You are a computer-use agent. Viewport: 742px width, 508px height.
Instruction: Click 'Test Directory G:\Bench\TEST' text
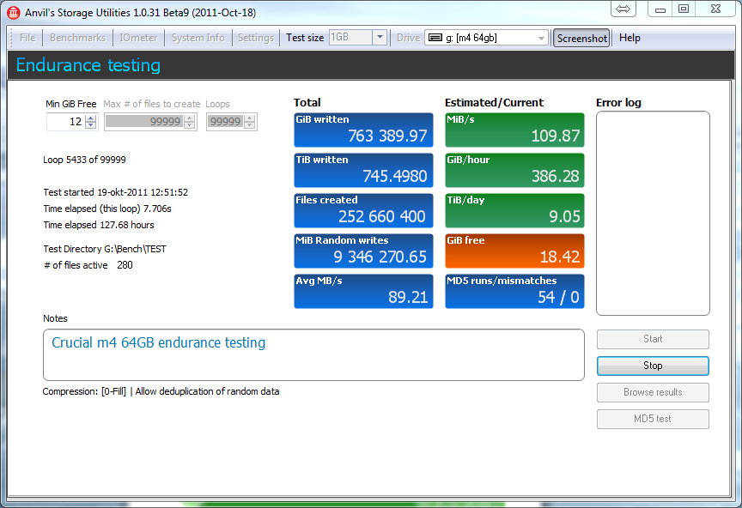(x=105, y=249)
